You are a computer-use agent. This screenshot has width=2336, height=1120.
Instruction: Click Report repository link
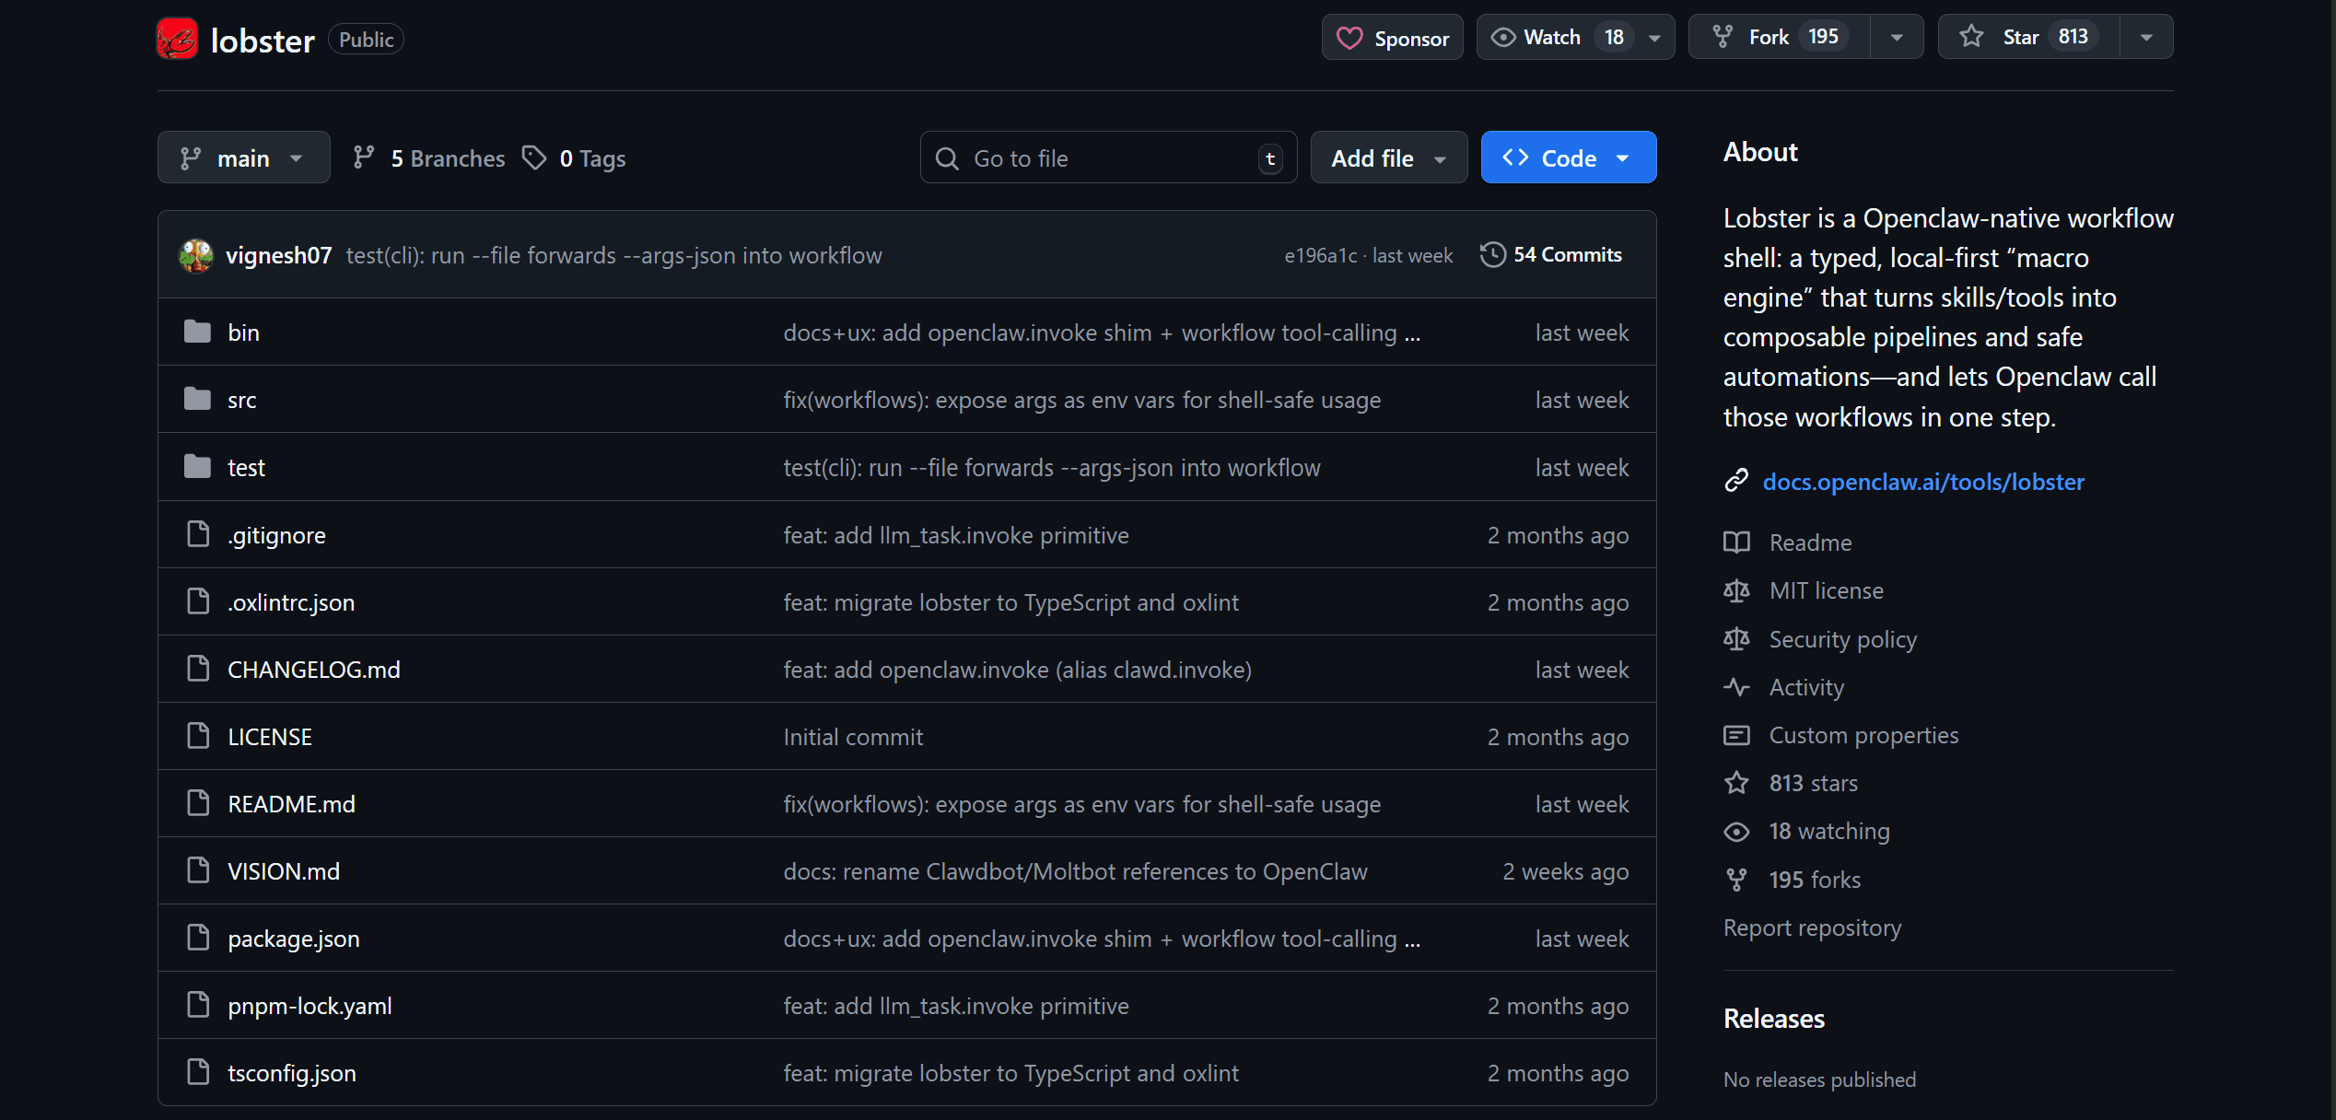pyautogui.click(x=1811, y=927)
